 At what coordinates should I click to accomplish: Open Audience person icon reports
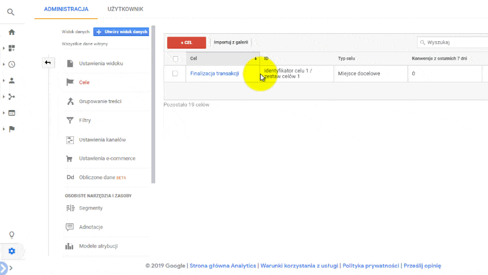[11, 81]
